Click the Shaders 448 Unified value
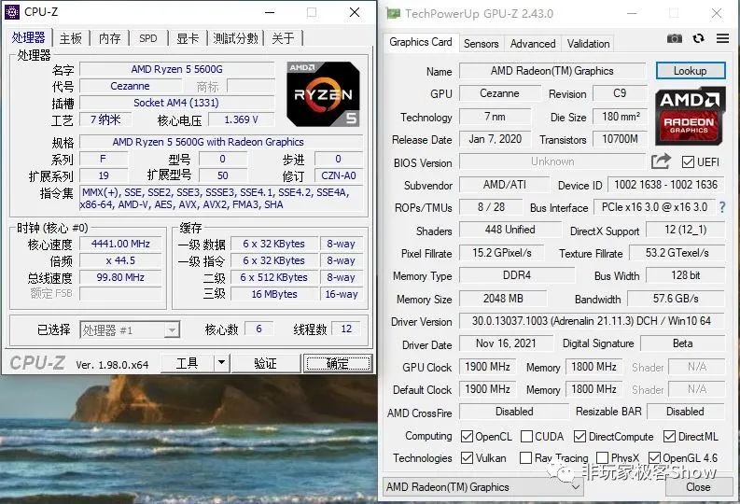 510,230
